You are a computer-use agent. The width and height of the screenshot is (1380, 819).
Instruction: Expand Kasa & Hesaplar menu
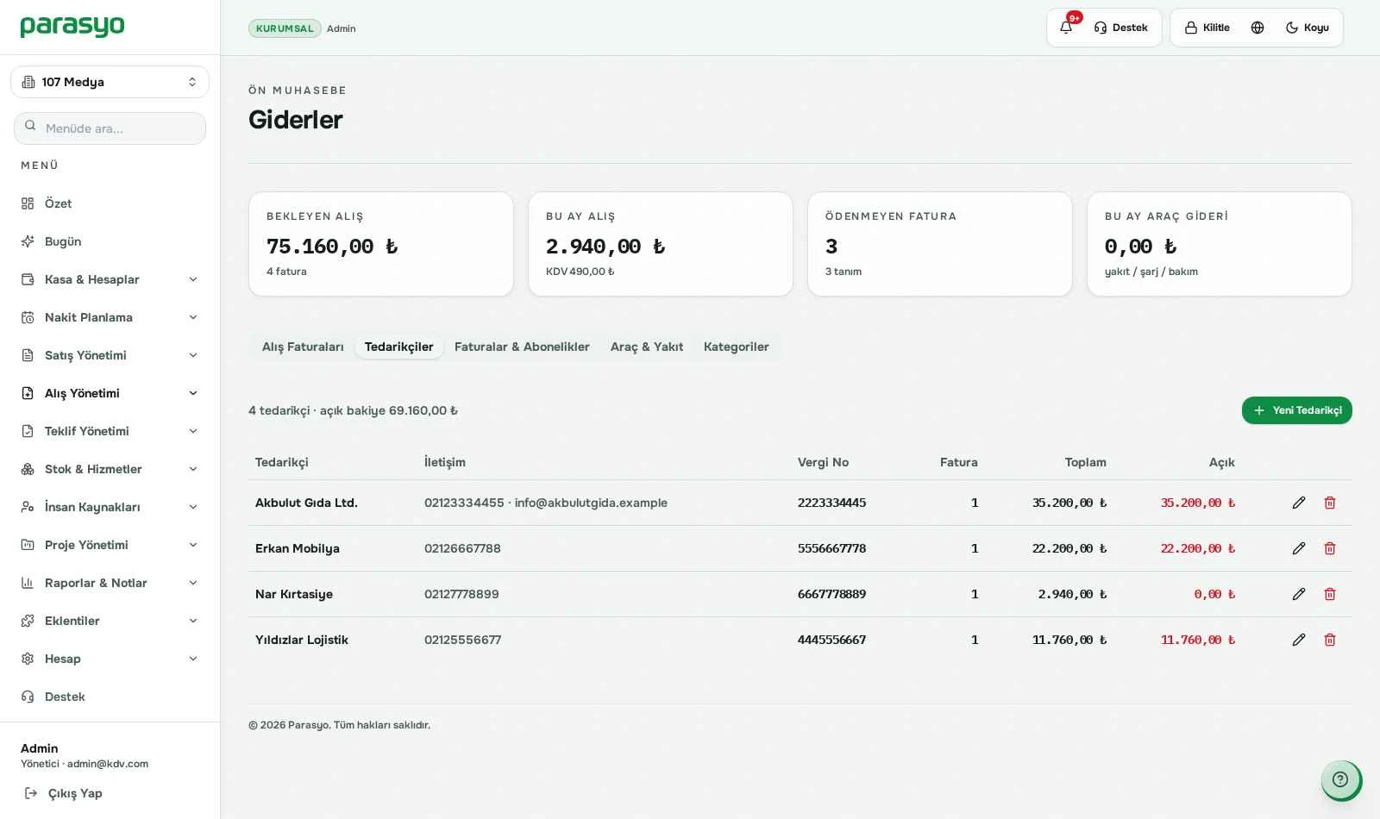coord(110,279)
